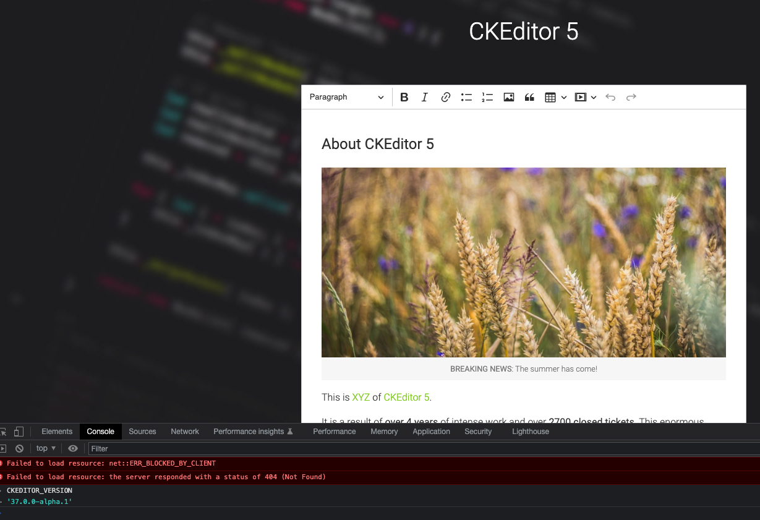Clear the DevTools console
The width and height of the screenshot is (760, 520).
19,448
